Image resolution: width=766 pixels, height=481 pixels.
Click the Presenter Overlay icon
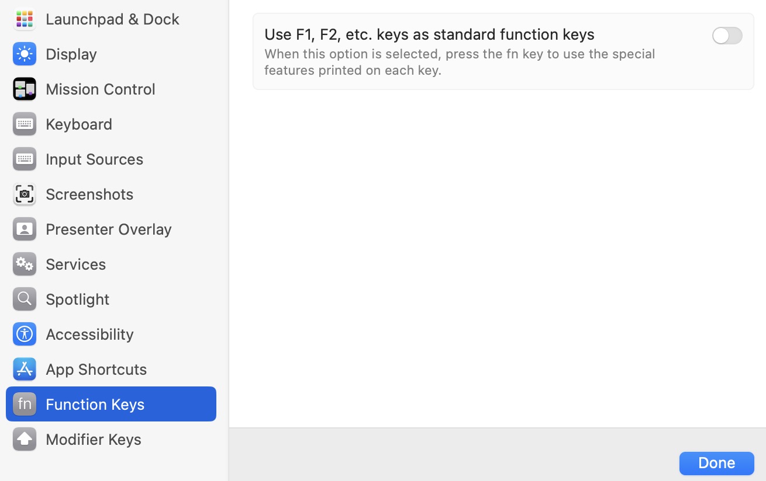point(25,229)
